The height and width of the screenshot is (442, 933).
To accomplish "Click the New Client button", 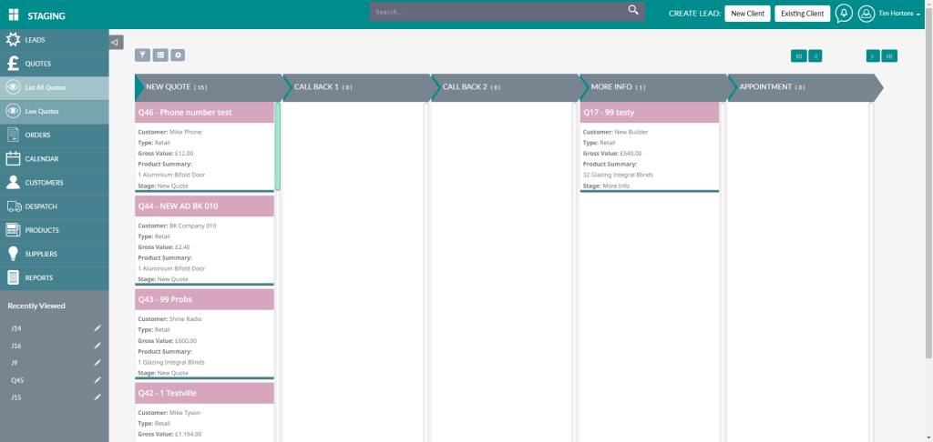I will click(747, 14).
